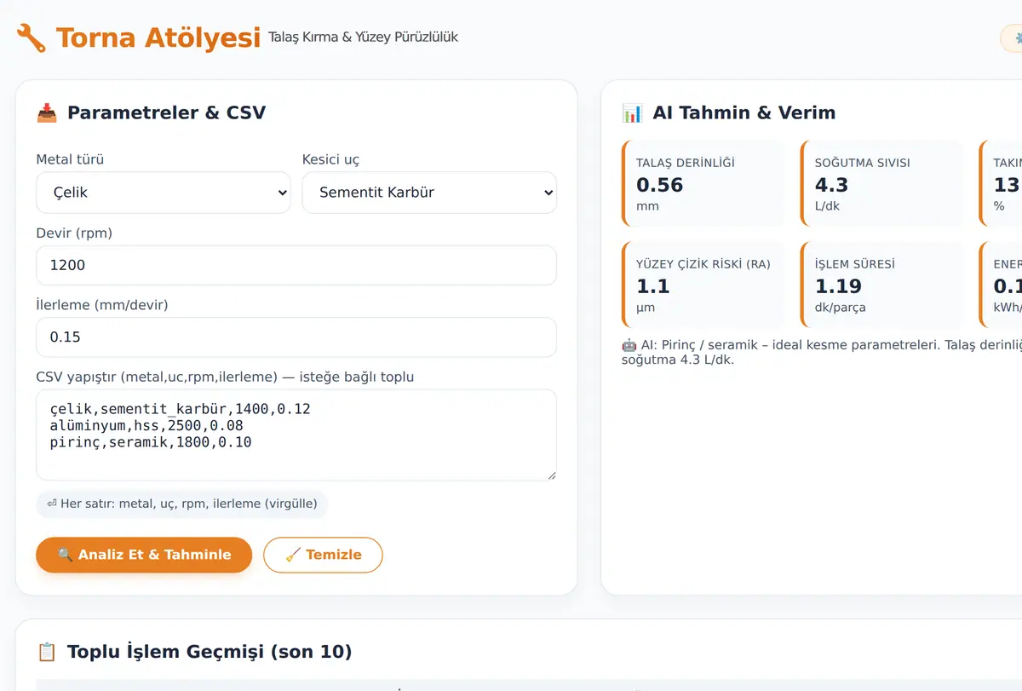Image resolution: width=1022 pixels, height=691 pixels.
Task: Click the 'Devir (rpm)' label
Action: (x=74, y=233)
